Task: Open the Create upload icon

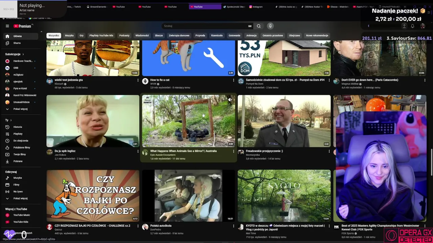Action: 404,26
